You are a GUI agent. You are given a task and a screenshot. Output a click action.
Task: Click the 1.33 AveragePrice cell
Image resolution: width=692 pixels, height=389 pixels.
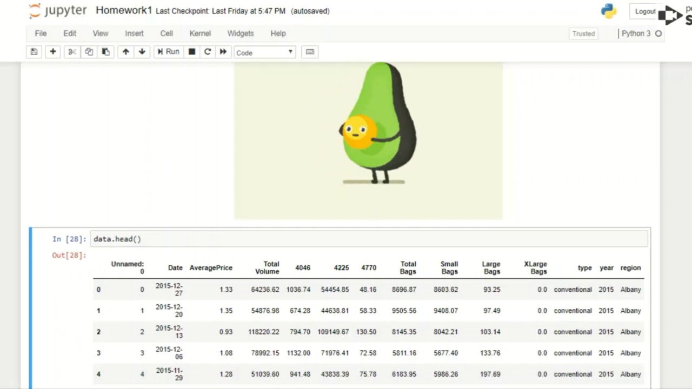coord(226,290)
